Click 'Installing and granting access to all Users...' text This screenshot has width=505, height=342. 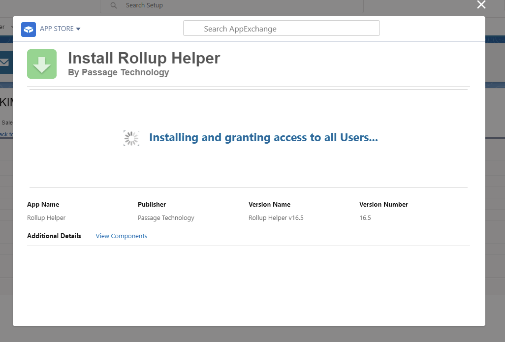[263, 137]
